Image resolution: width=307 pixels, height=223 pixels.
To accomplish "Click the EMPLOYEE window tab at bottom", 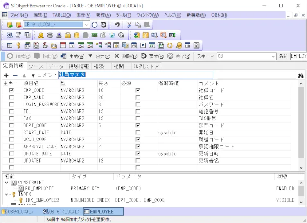I will tap(103, 212).
